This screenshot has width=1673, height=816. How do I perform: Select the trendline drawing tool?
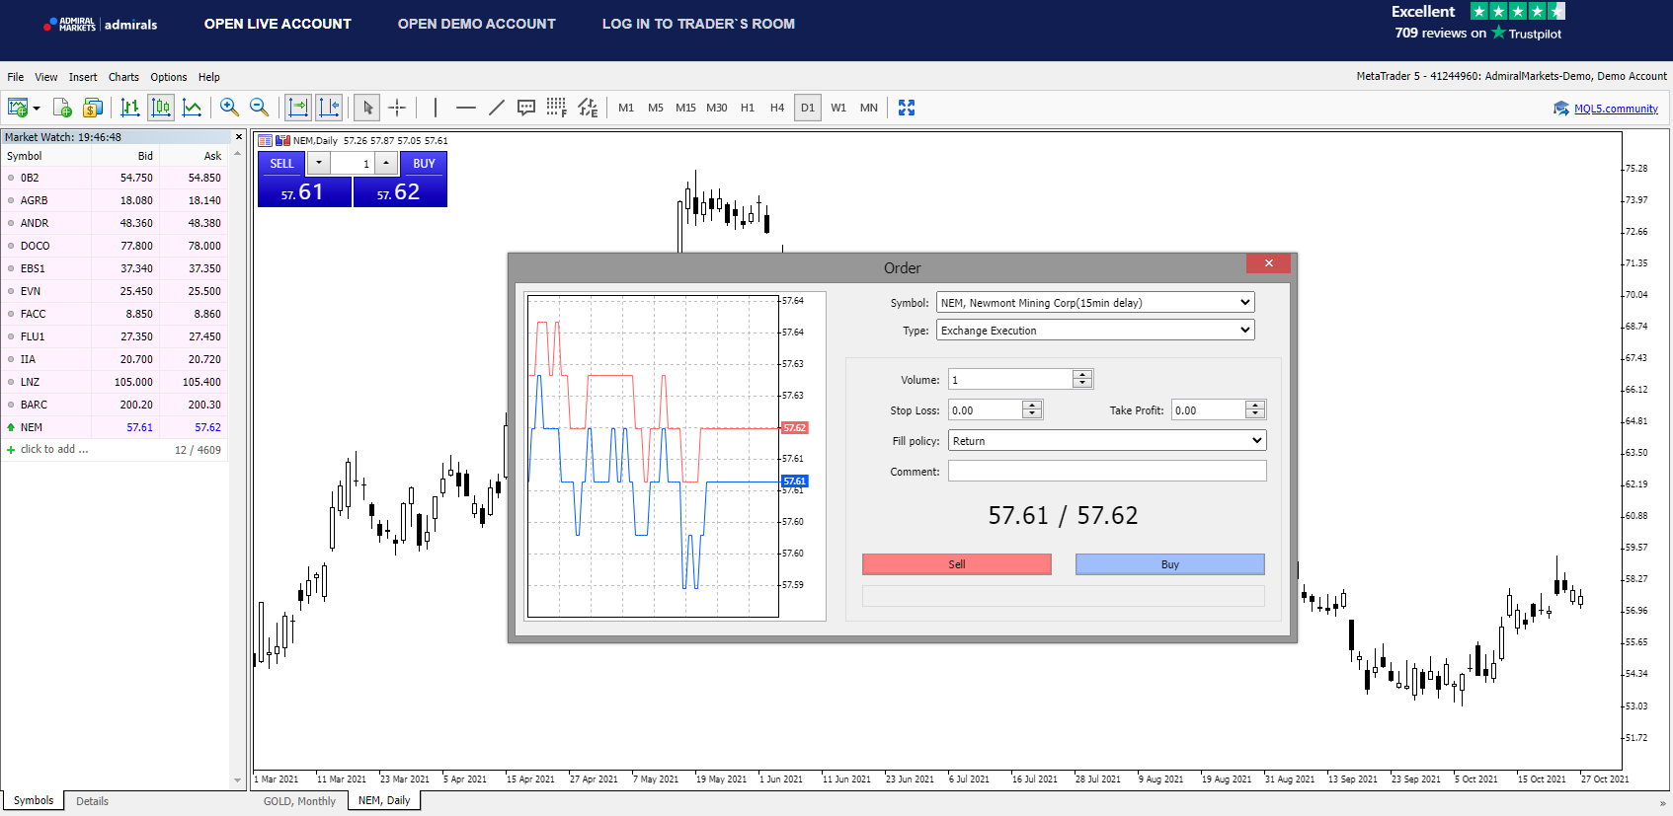[497, 108]
